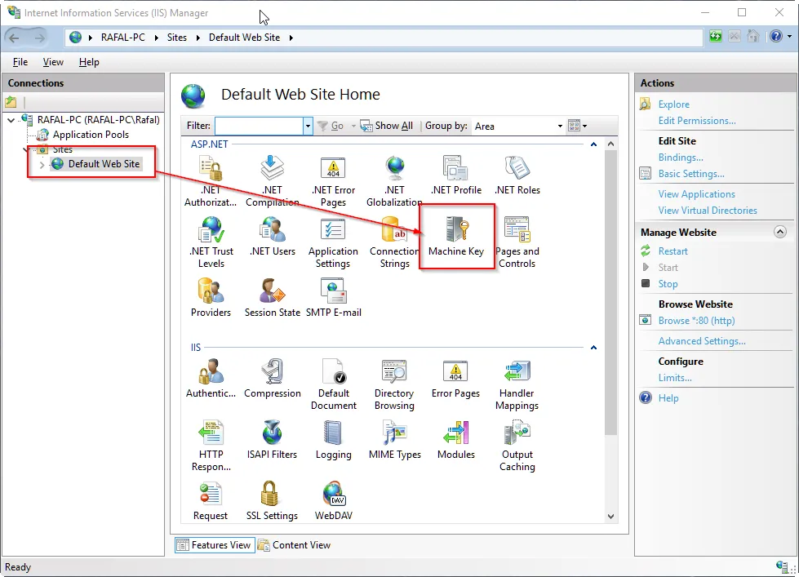Open the ISAPI Filters feature
799x577 pixels.
click(x=272, y=440)
